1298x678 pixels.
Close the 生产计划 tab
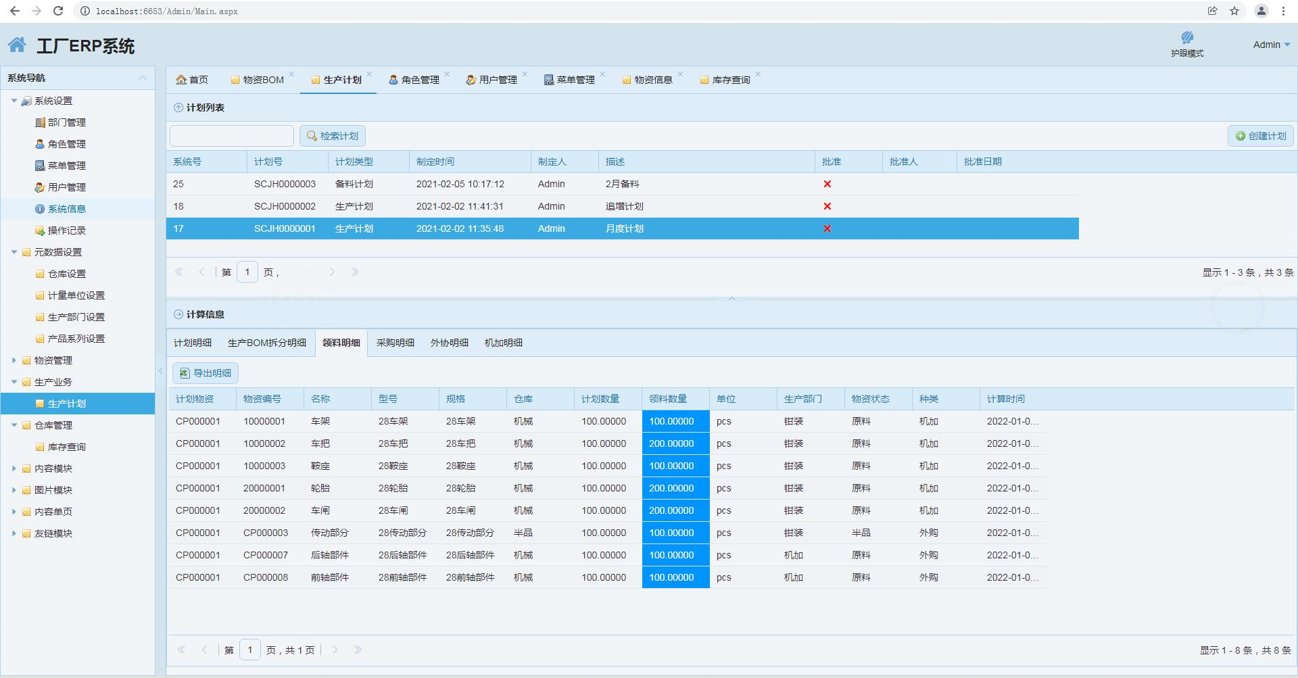coord(369,74)
